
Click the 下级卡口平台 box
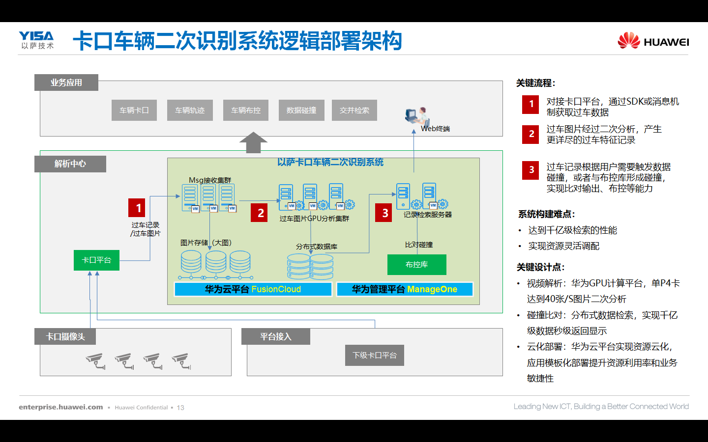[375, 355]
